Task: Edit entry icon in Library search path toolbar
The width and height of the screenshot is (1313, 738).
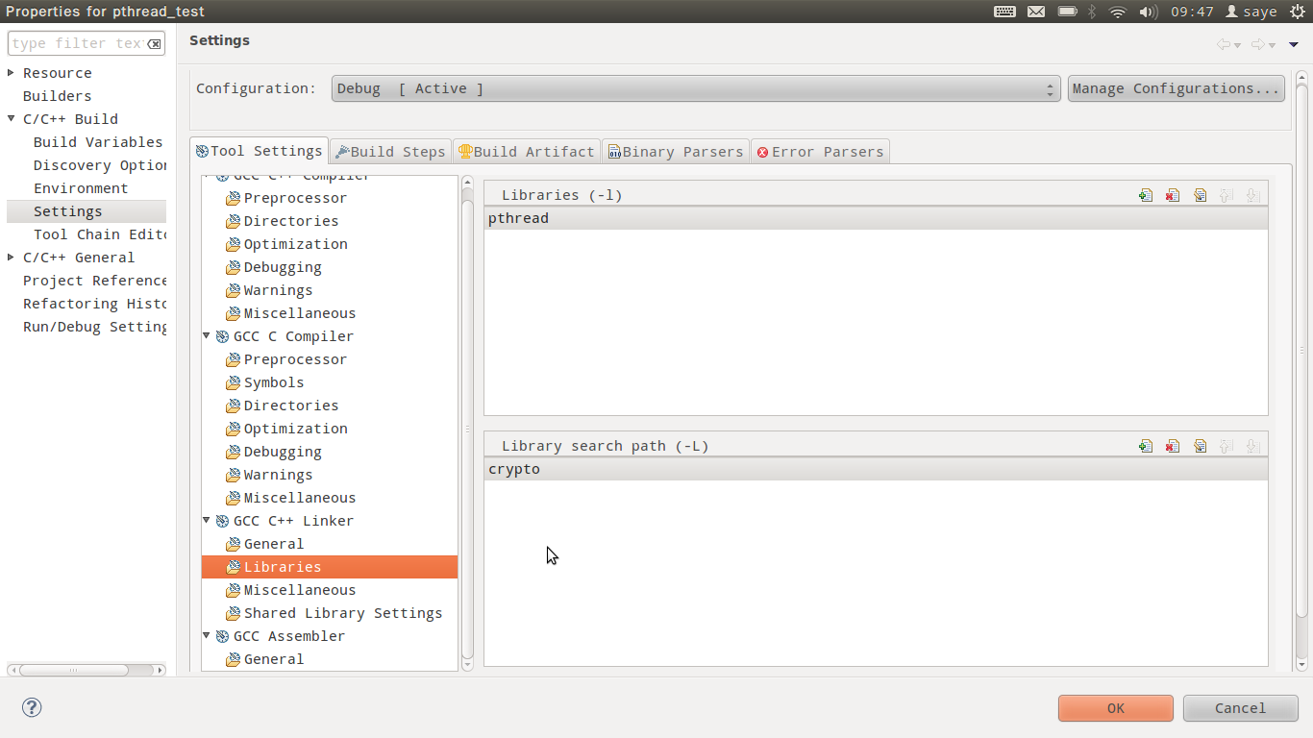Action: [x=1200, y=446]
